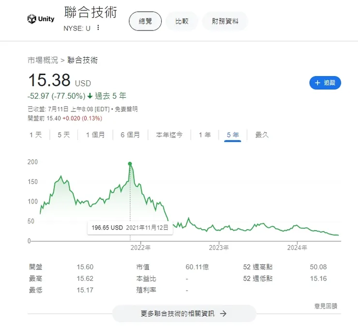This screenshot has height=326, width=358.
Task: Follow the stock with 追蹤 button
Action: [325, 83]
